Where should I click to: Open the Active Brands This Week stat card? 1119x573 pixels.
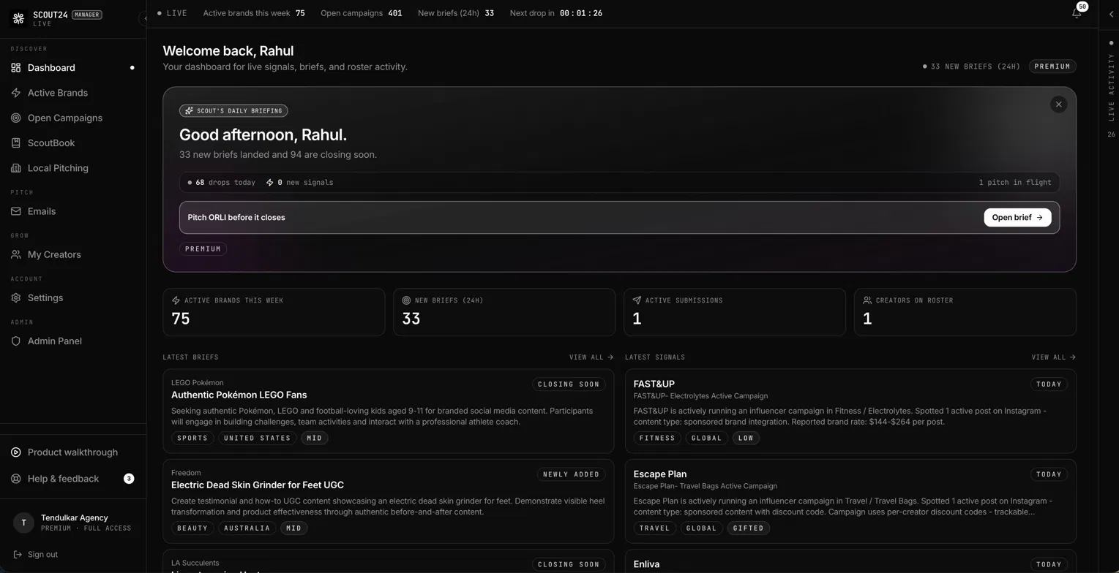tap(274, 312)
